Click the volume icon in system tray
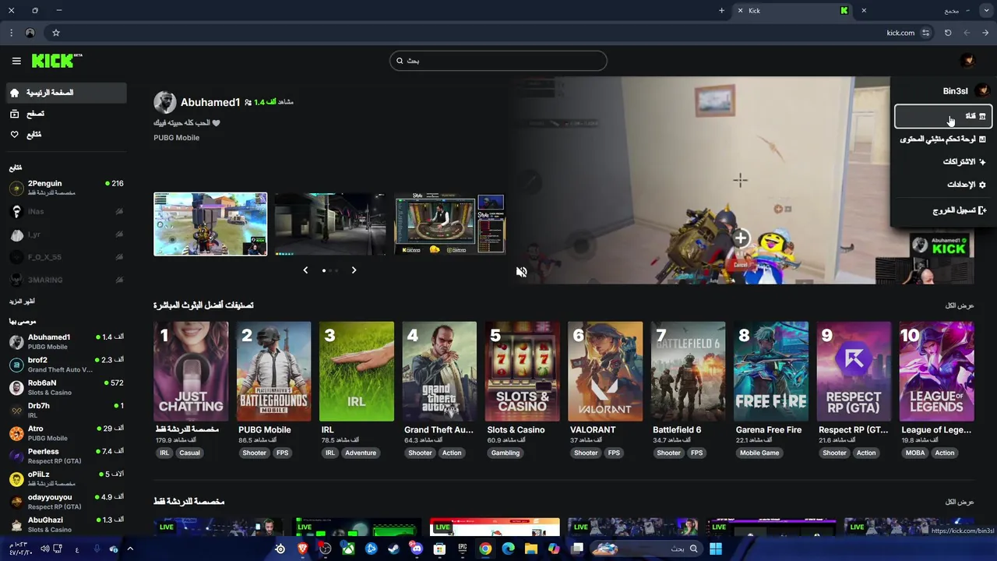The height and width of the screenshot is (561, 997). (x=44, y=549)
